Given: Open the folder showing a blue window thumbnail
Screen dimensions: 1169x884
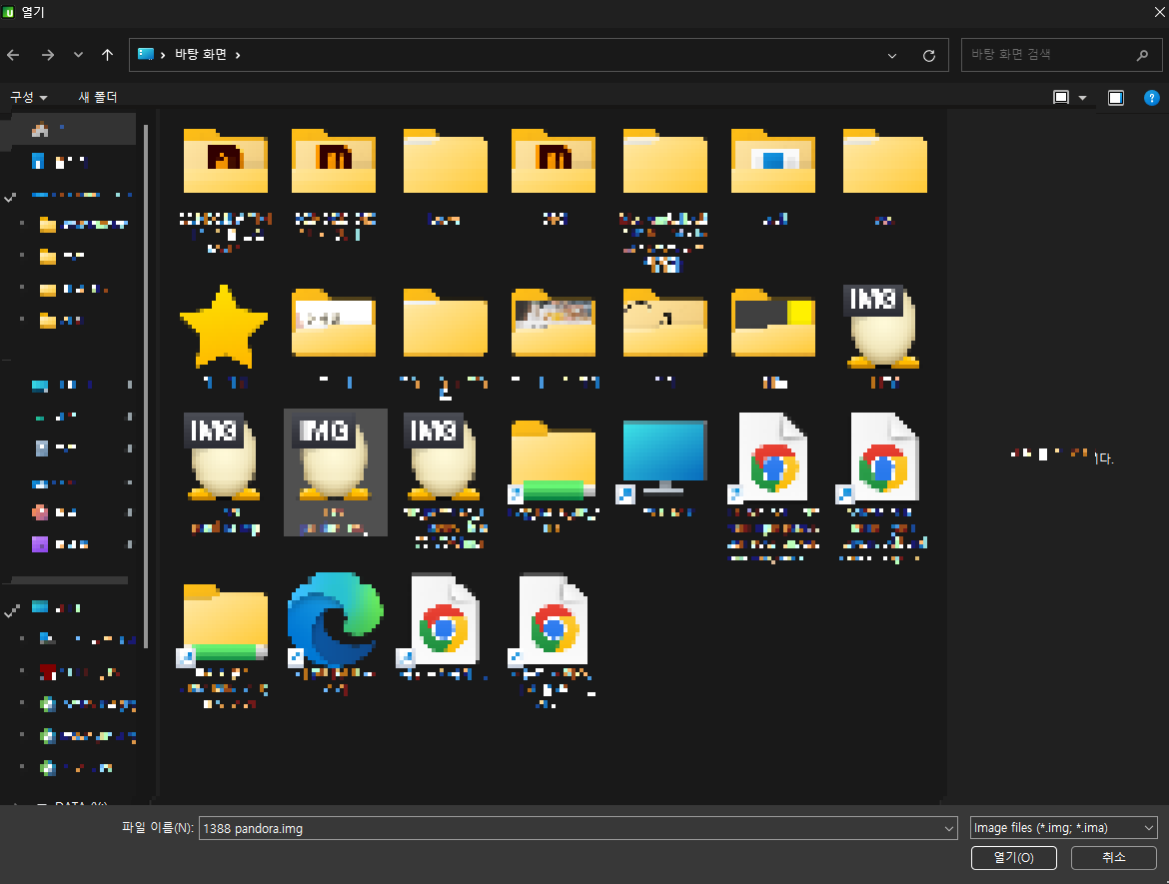Looking at the screenshot, I should pyautogui.click(x=773, y=178).
